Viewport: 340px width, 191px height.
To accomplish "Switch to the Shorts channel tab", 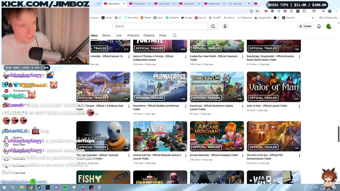I will 106,36.
